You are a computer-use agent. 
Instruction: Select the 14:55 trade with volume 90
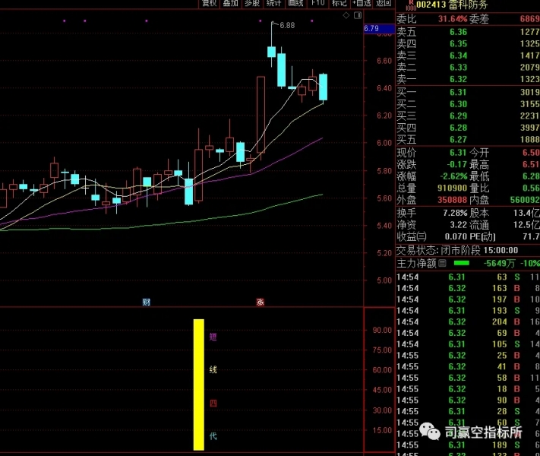click(468, 400)
